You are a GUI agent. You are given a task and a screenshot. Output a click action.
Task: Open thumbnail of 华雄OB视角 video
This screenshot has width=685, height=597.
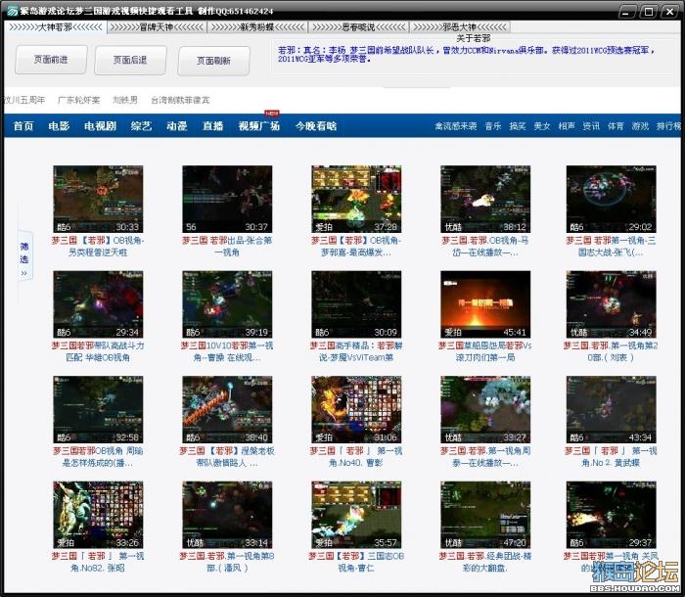(98, 304)
